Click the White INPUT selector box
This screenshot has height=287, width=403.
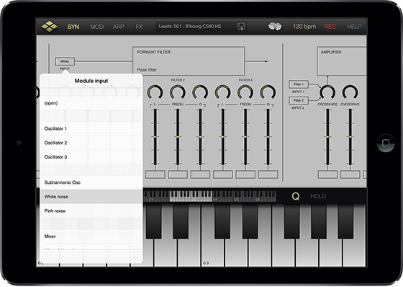click(65, 61)
